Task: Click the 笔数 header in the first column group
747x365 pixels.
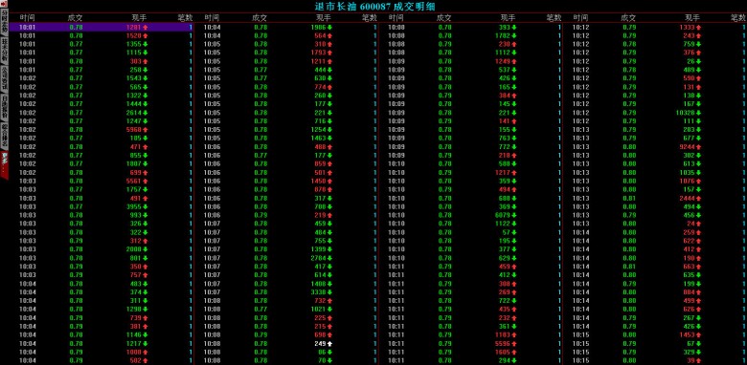Action: 186,17
